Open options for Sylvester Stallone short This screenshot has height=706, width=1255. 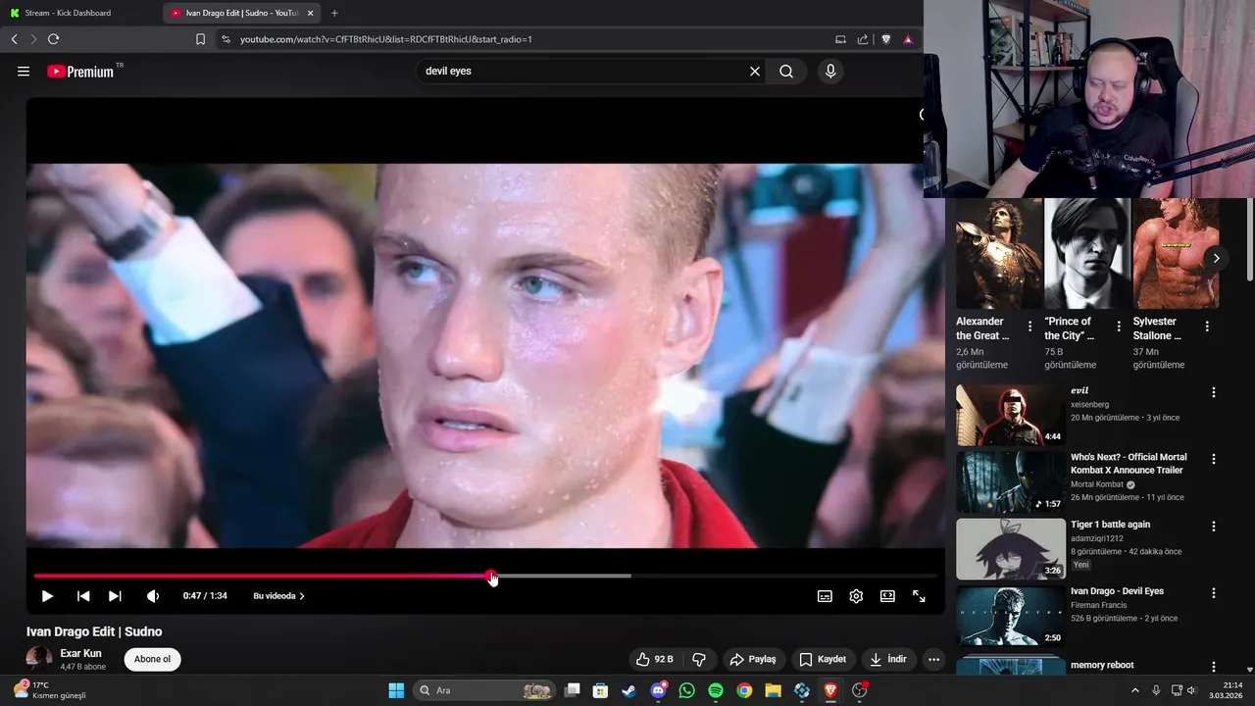pos(1207,327)
